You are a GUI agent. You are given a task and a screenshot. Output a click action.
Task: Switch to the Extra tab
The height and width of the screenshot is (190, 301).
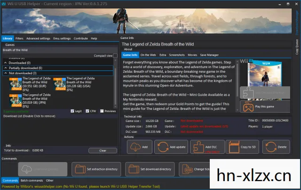coord(163,55)
